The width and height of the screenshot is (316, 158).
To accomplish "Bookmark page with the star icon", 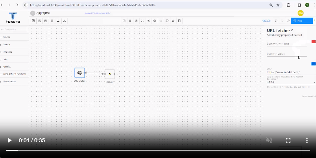I will tap(278, 5).
